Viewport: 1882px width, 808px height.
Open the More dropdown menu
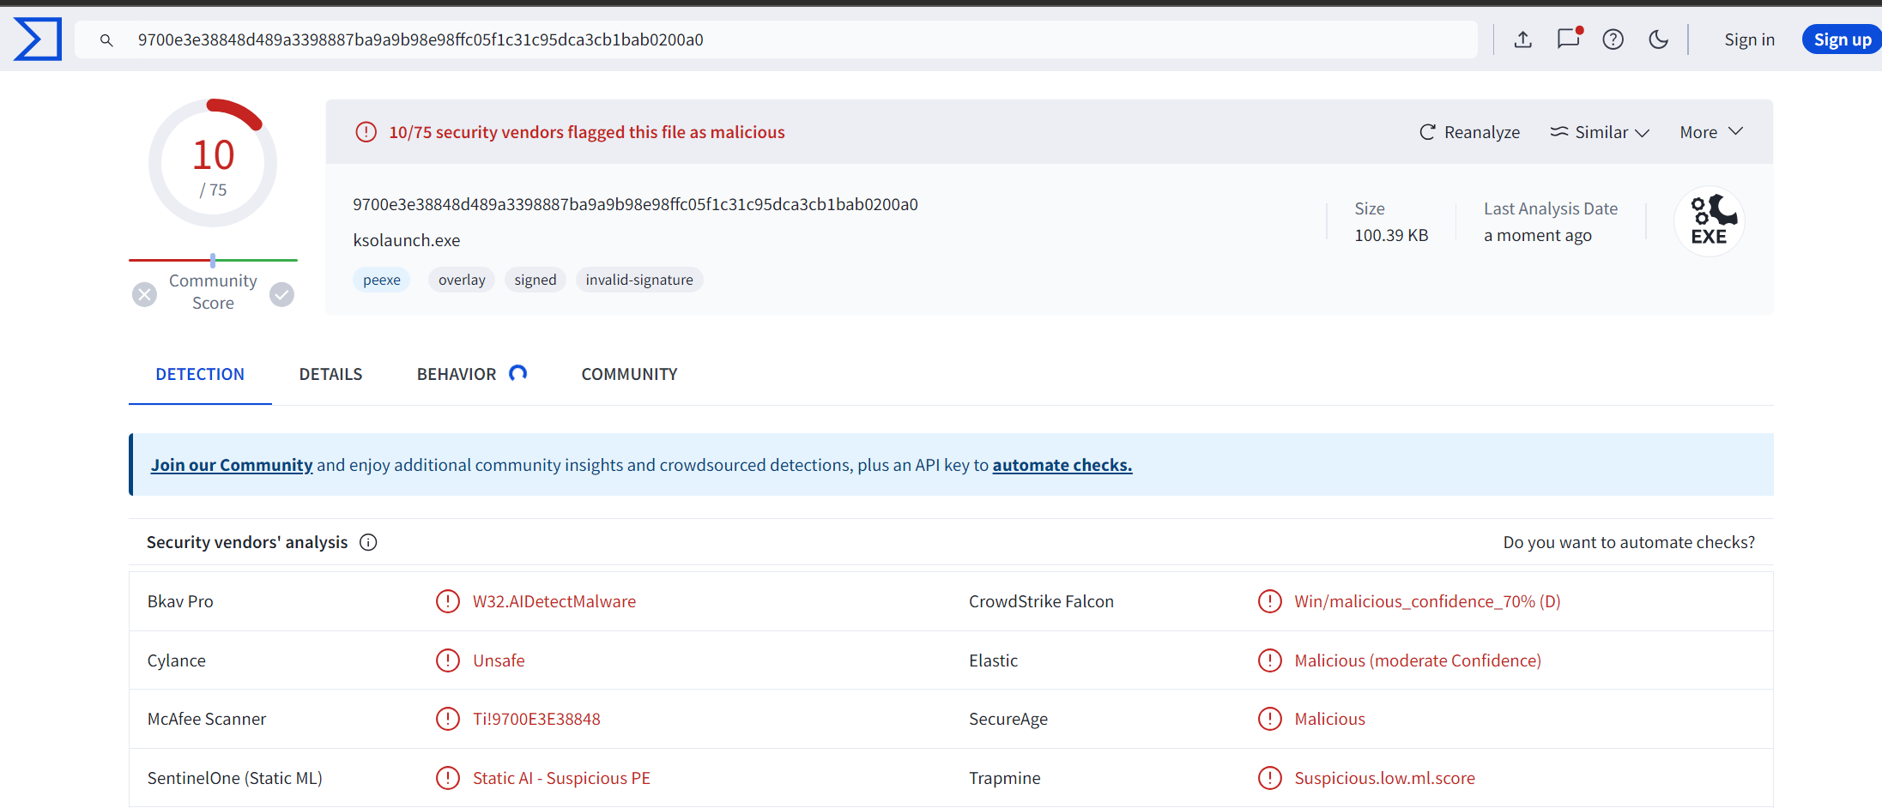coord(1711,132)
